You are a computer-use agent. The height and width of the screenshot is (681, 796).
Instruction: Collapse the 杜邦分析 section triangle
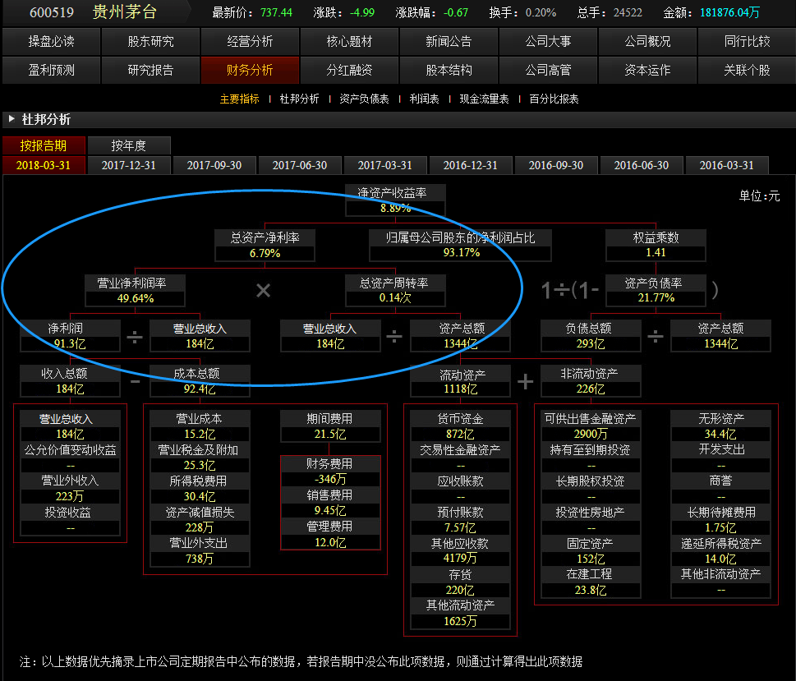[x=12, y=119]
